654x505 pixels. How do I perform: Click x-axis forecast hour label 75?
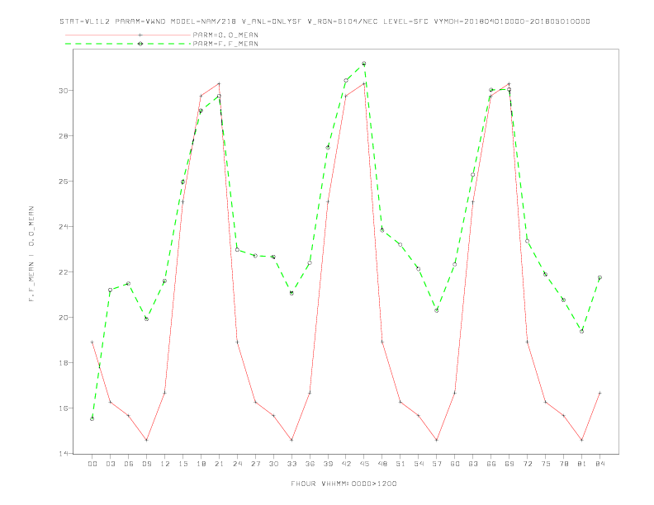coord(546,464)
